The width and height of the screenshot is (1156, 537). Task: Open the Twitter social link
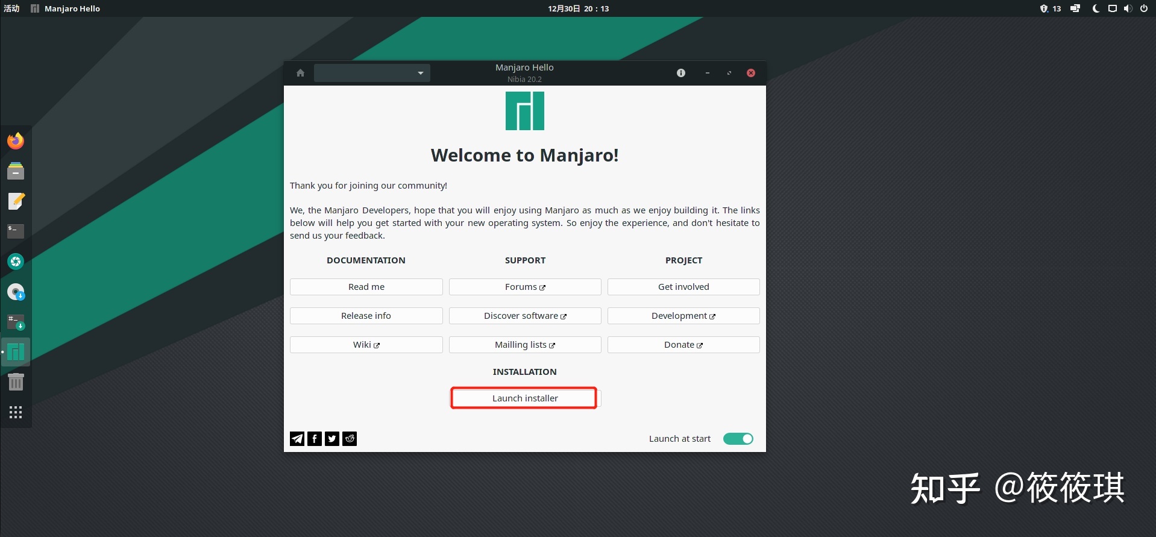[332, 439]
